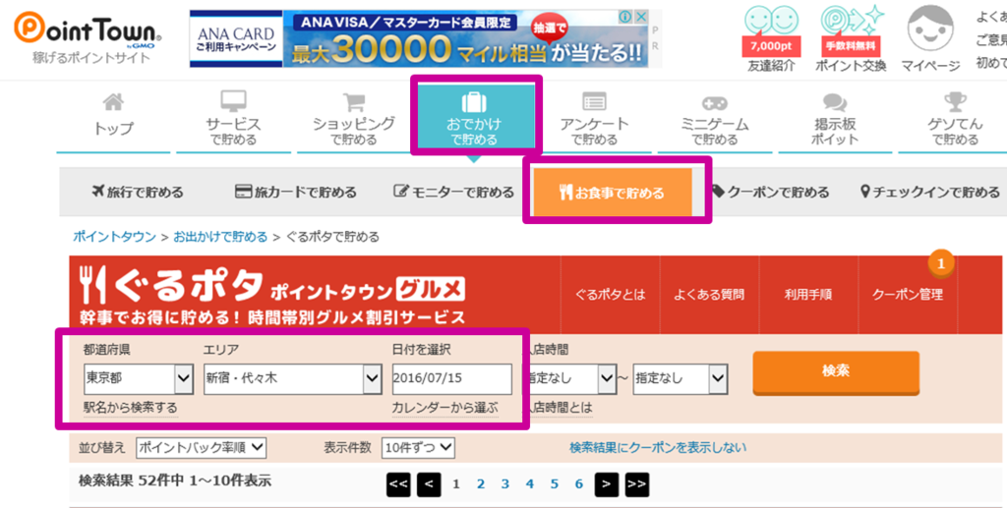Go to next page with > button

(606, 484)
